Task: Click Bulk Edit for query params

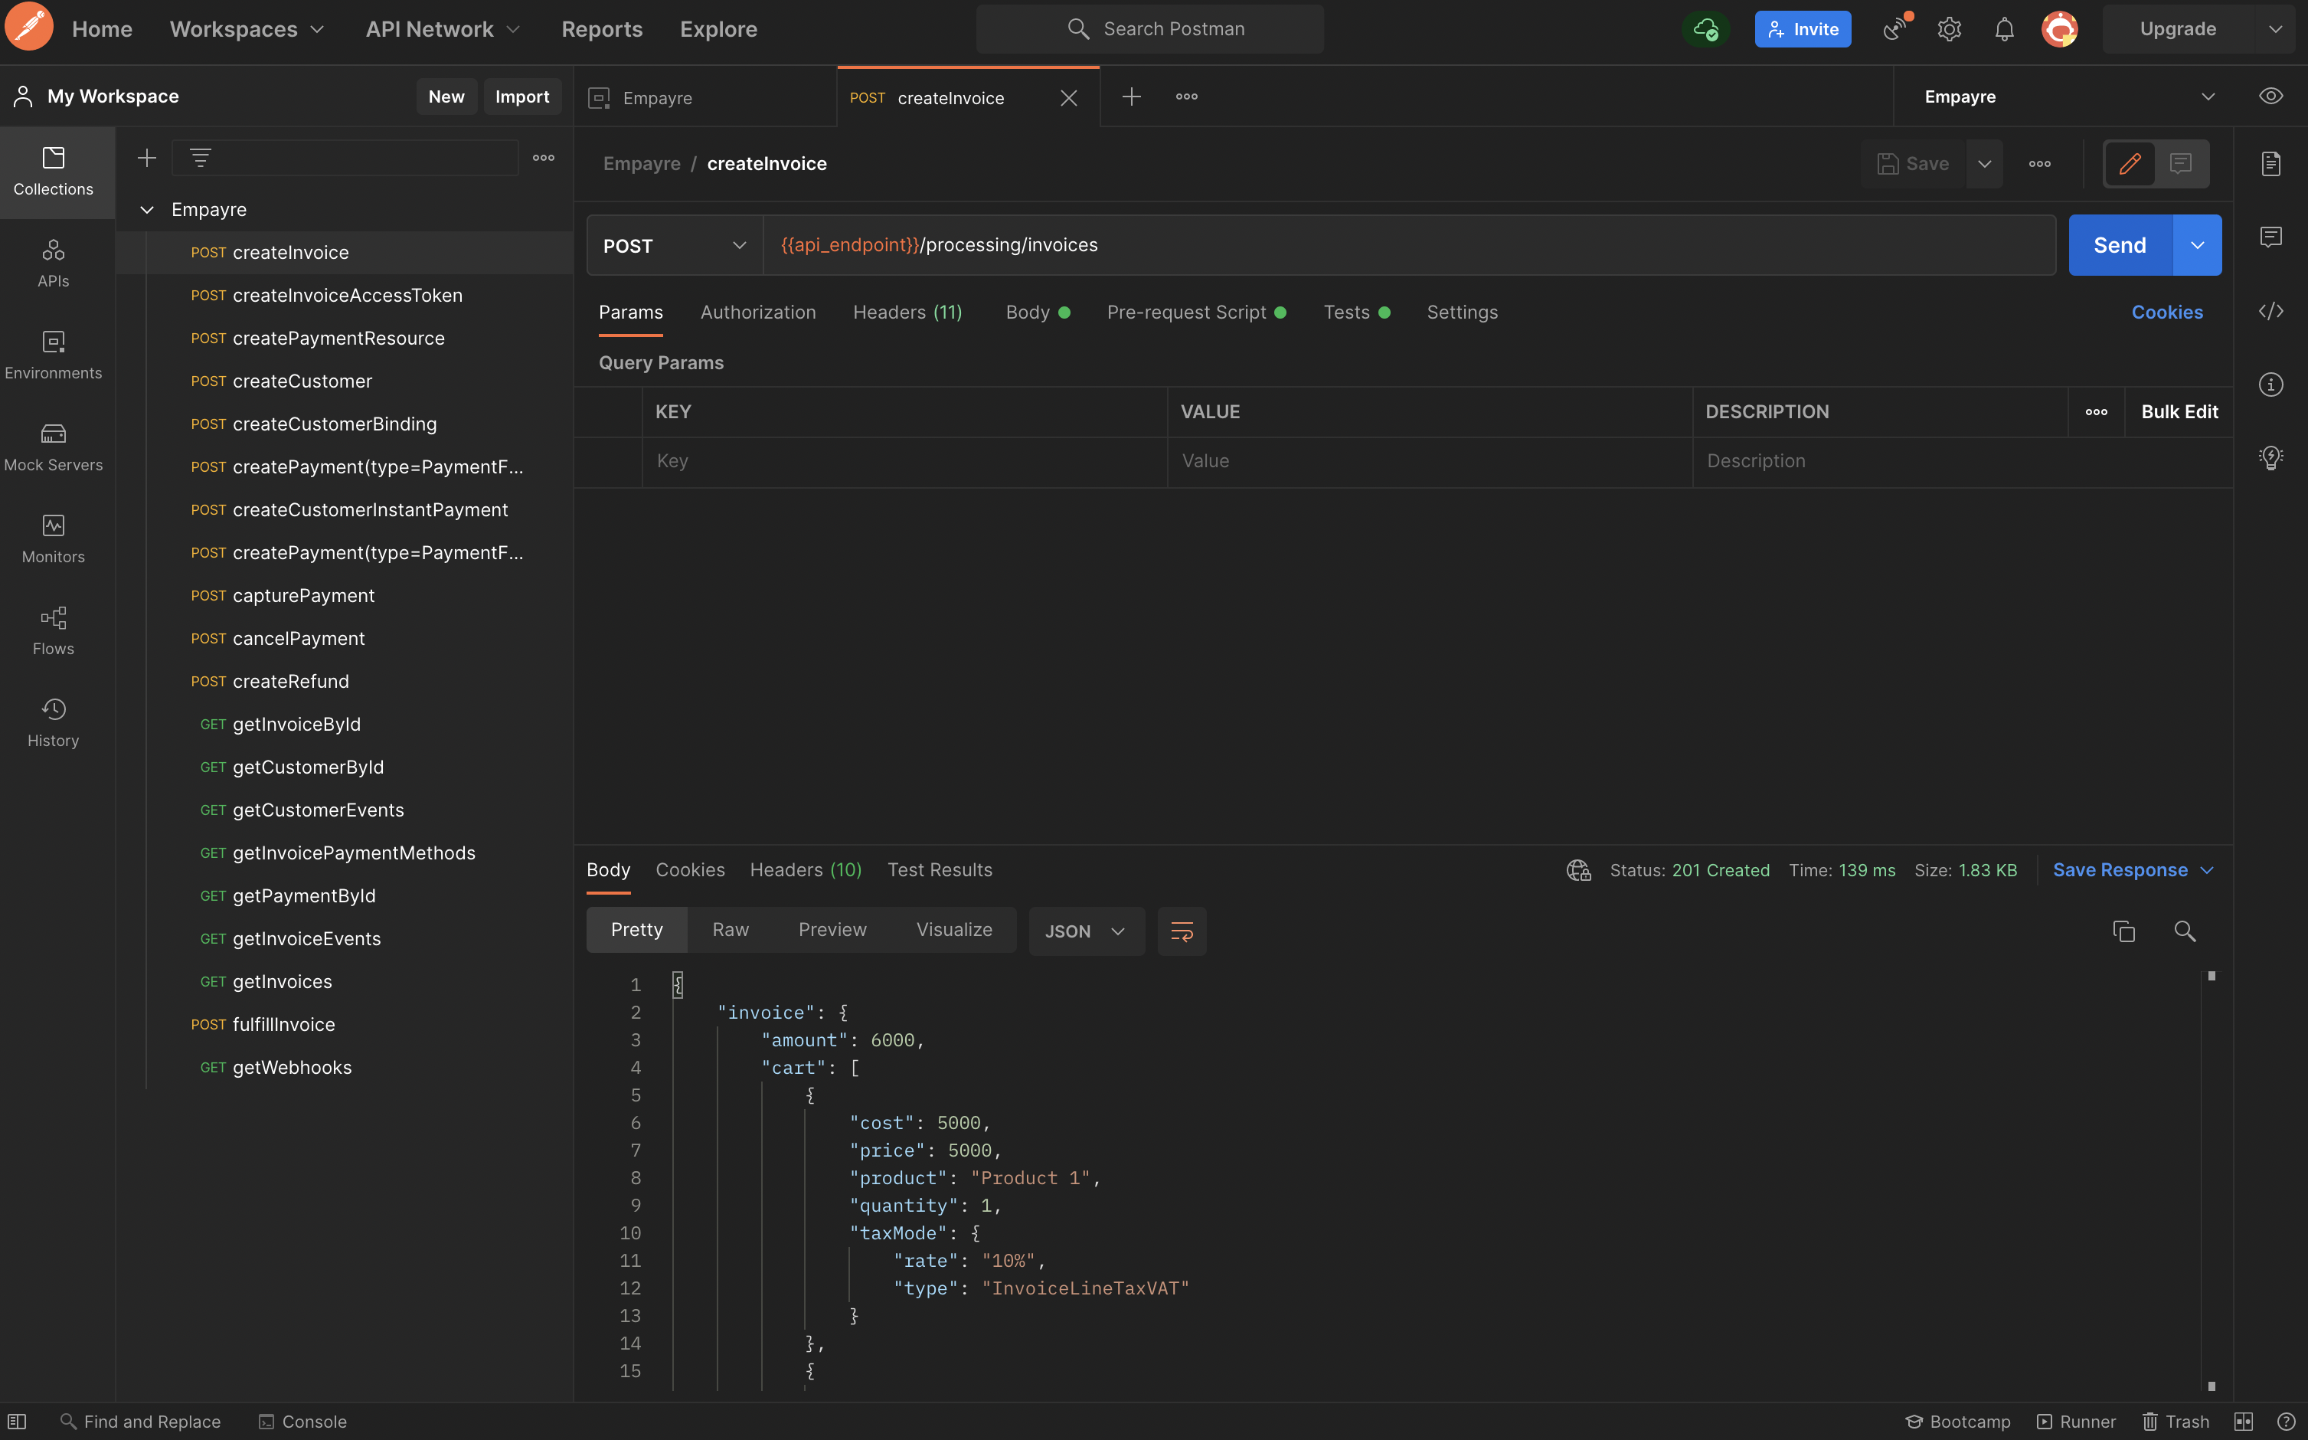Action: point(2179,411)
